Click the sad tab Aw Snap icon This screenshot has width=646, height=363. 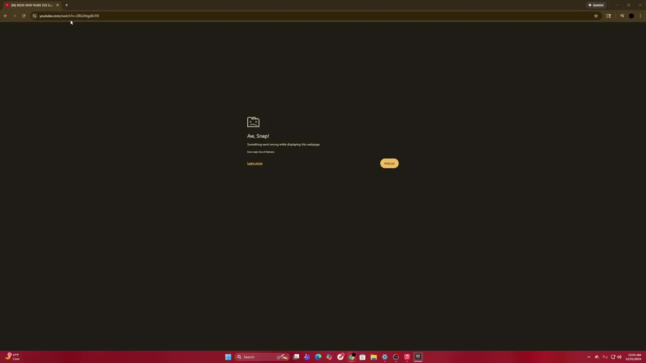pyautogui.click(x=253, y=122)
